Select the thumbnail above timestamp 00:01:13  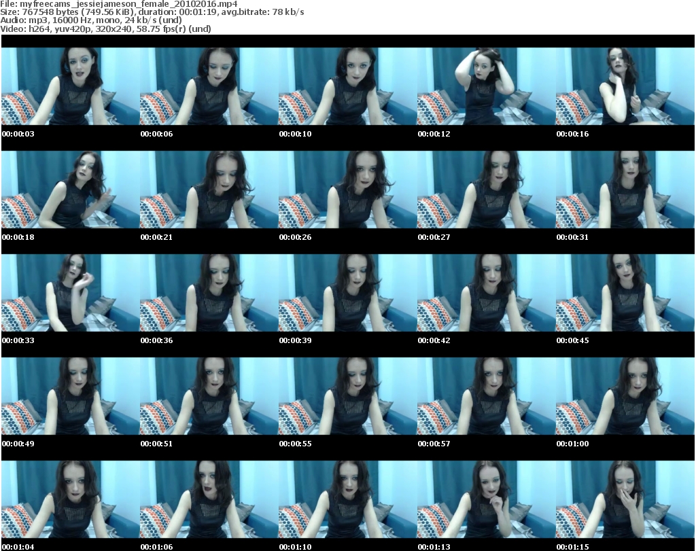(486, 499)
